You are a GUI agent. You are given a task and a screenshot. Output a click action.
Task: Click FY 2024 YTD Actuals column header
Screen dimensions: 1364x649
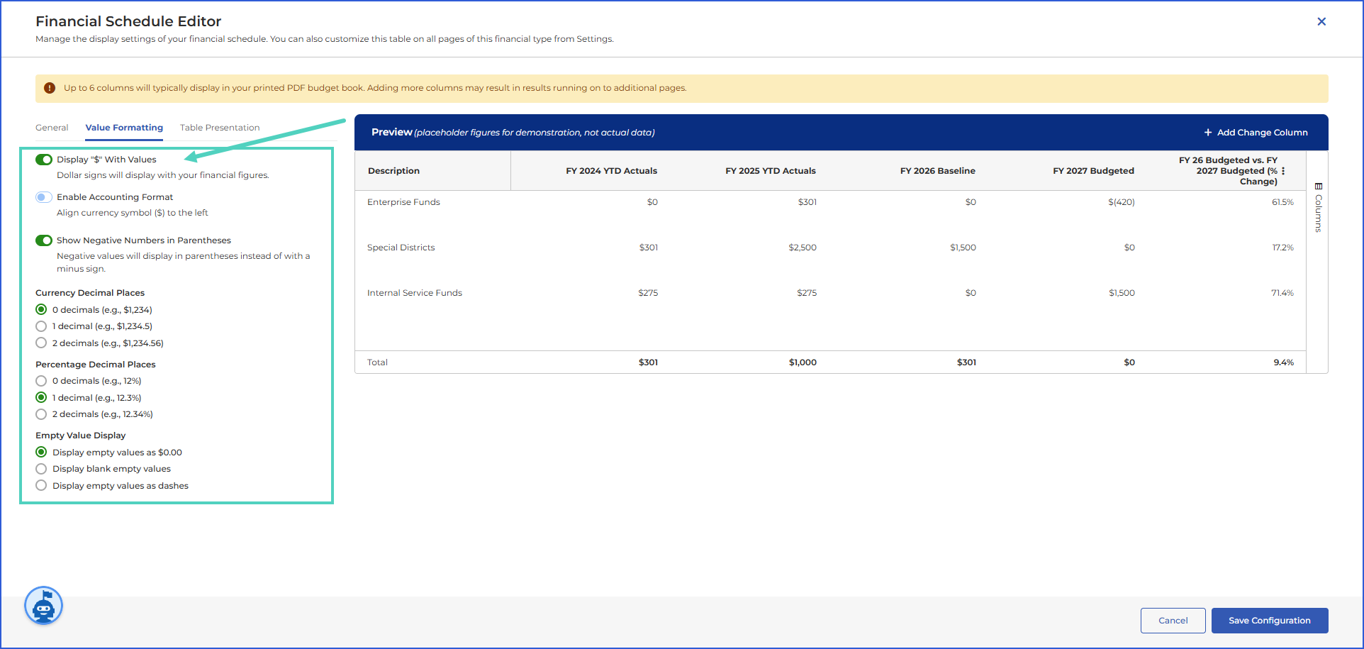[611, 171]
